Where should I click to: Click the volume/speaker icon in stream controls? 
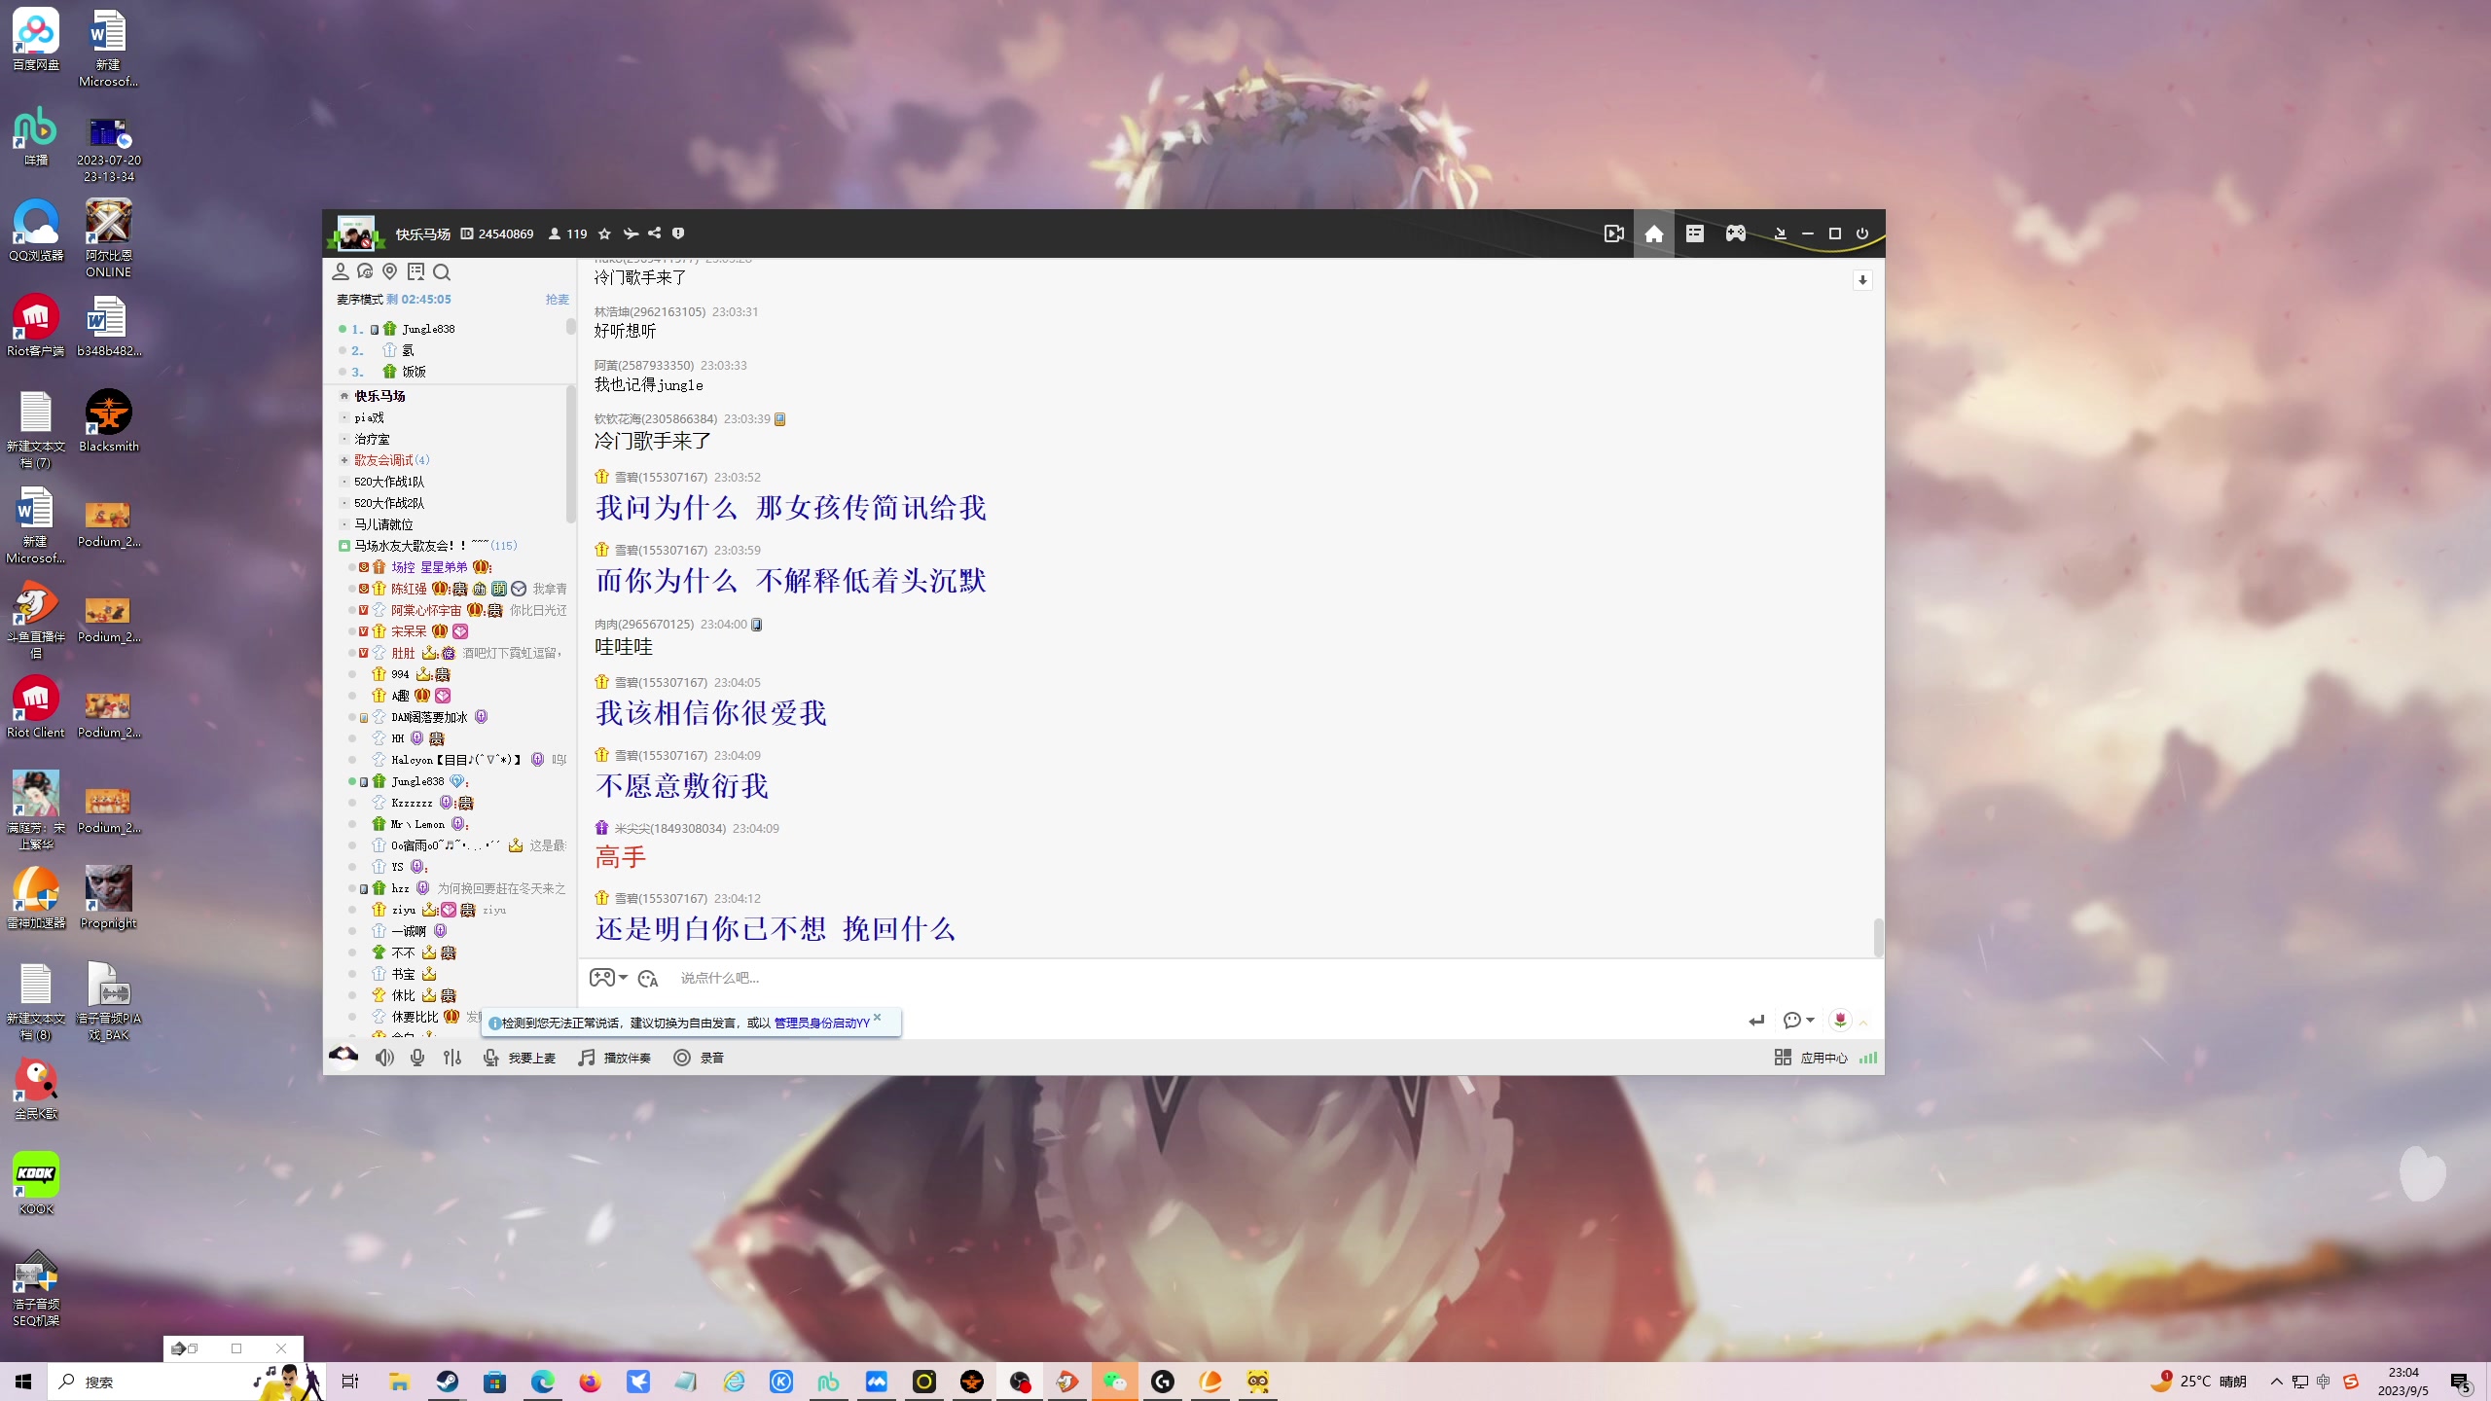click(385, 1058)
